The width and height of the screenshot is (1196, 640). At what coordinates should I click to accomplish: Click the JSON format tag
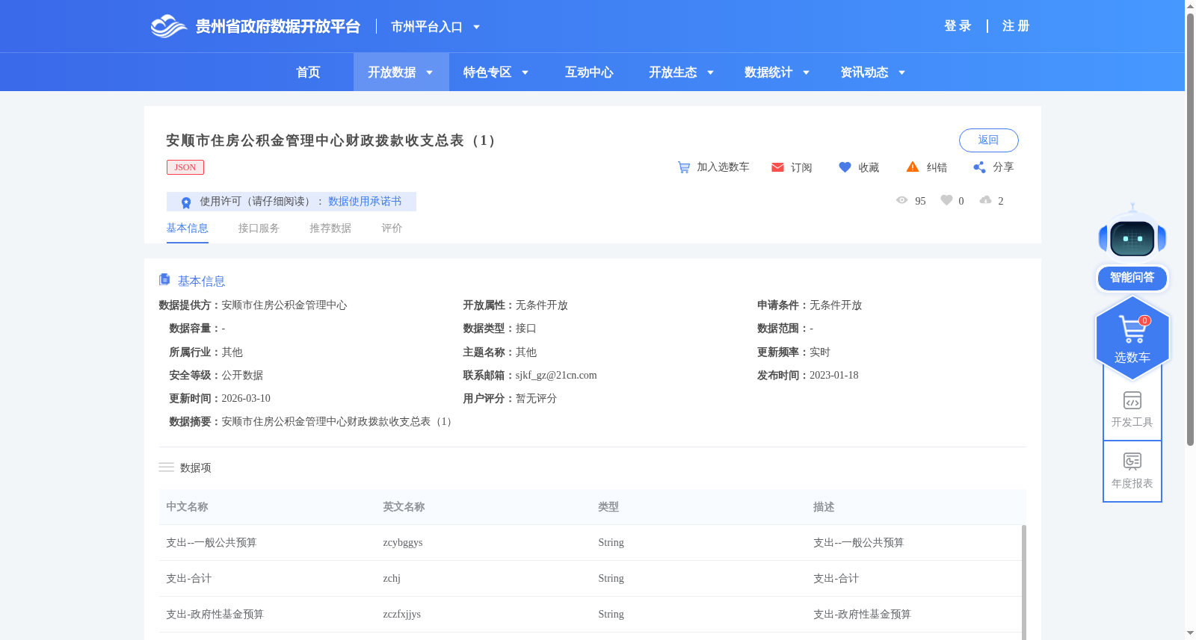(185, 167)
